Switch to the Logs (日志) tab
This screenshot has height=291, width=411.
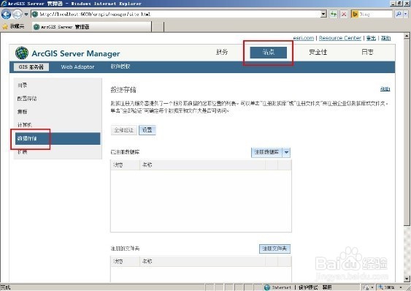[367, 52]
